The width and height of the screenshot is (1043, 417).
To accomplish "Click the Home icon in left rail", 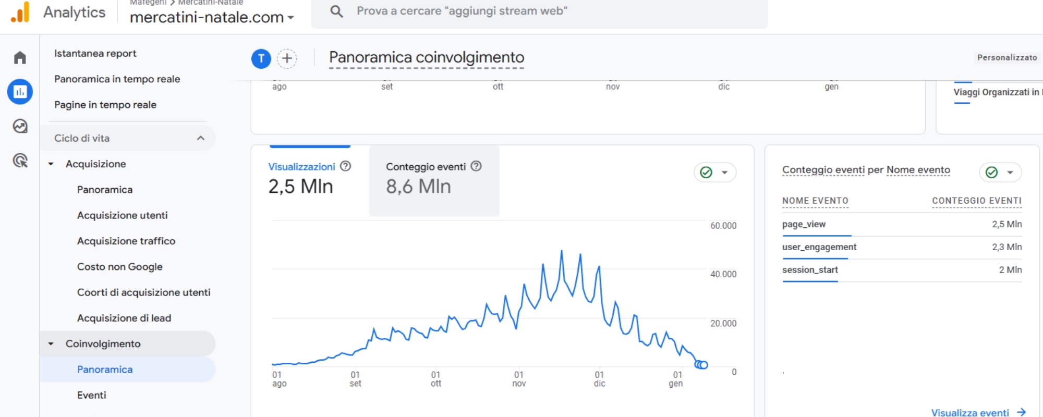I will coord(20,57).
